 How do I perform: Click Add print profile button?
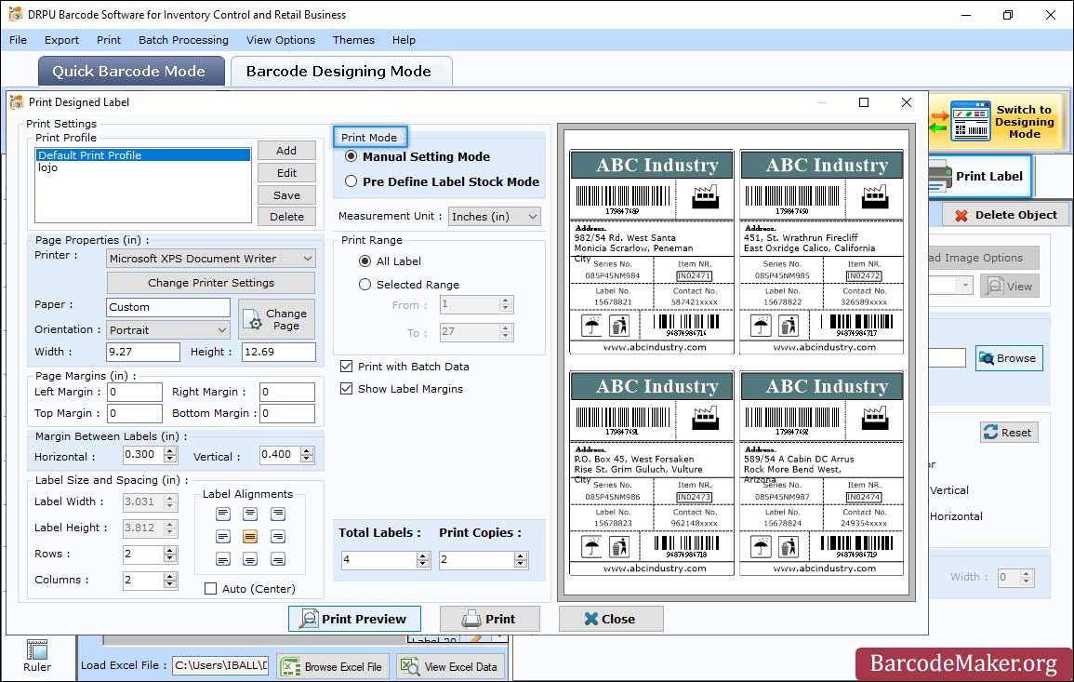coord(286,151)
